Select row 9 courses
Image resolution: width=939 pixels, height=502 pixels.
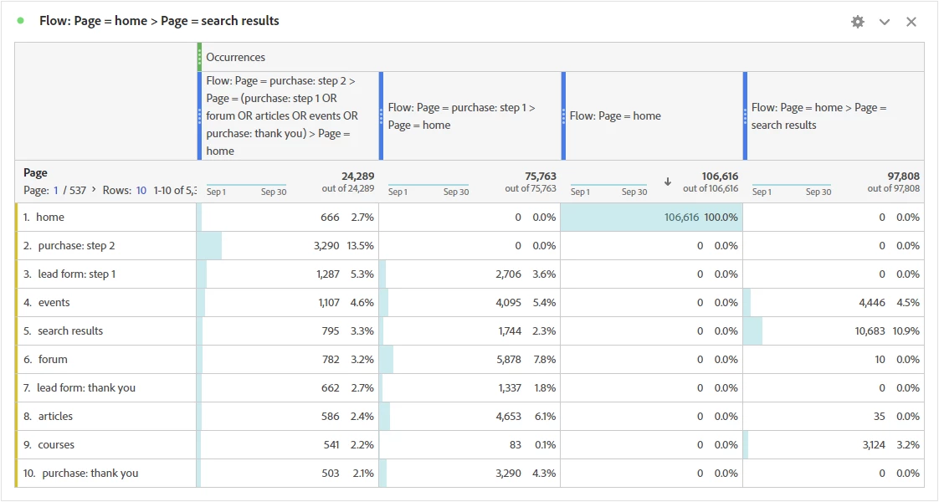tap(106, 444)
